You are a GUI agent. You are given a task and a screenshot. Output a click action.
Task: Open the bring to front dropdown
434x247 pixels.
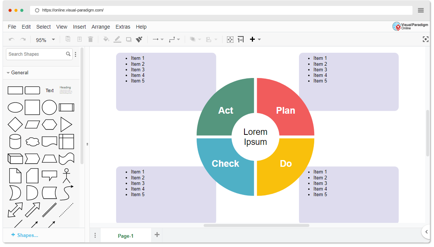[195, 39]
